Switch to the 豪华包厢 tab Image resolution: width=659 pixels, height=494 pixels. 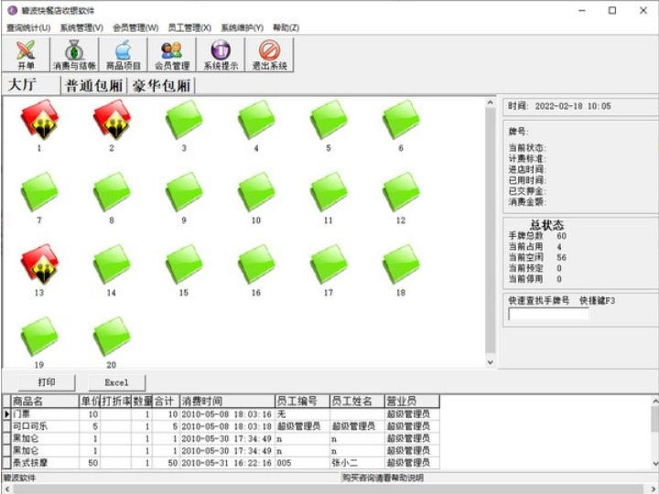point(161,86)
